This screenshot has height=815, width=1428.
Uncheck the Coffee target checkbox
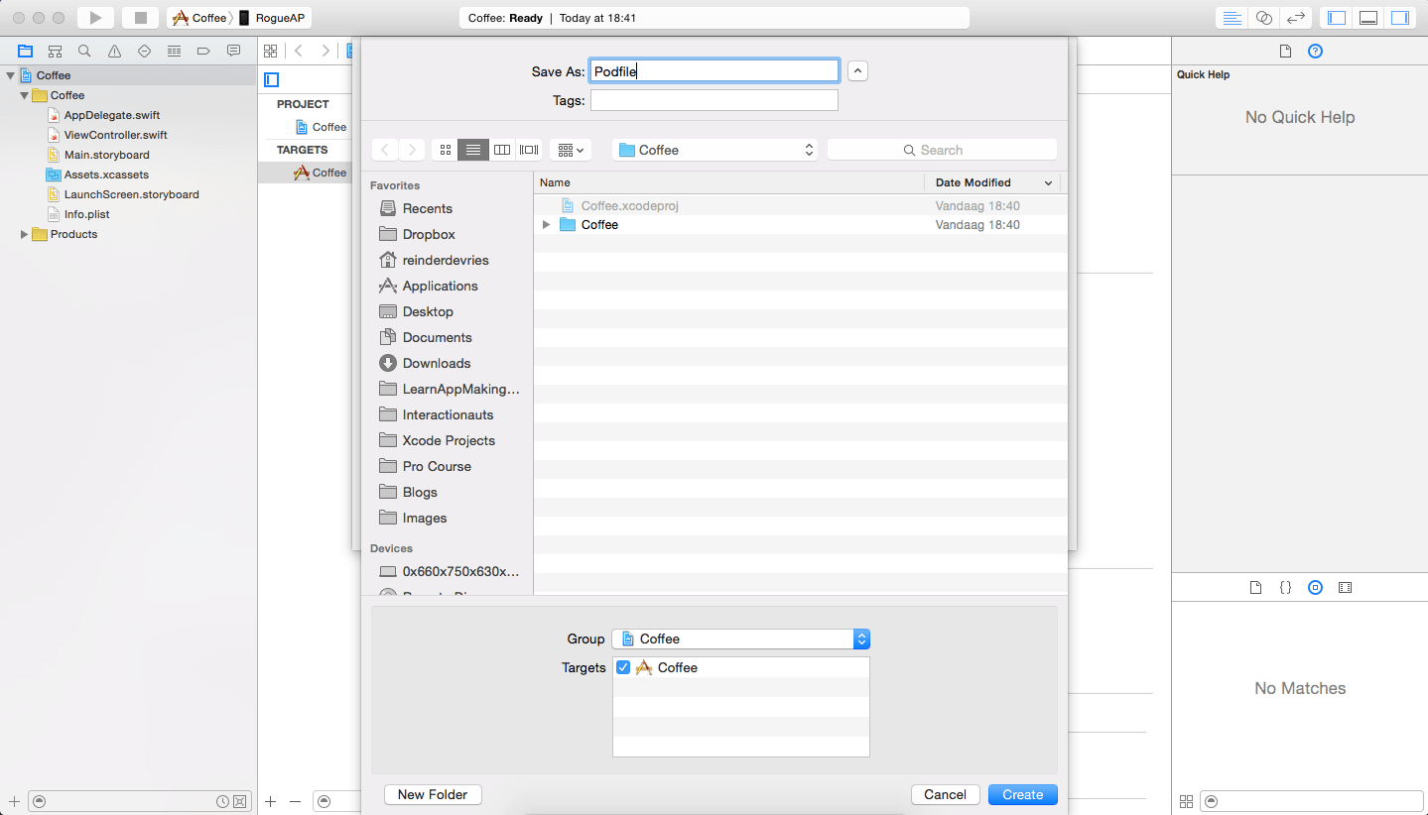point(623,667)
